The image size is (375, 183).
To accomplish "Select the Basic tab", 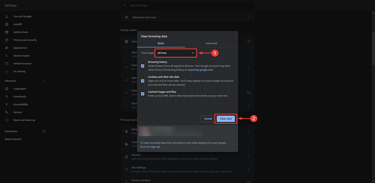I will (160, 43).
